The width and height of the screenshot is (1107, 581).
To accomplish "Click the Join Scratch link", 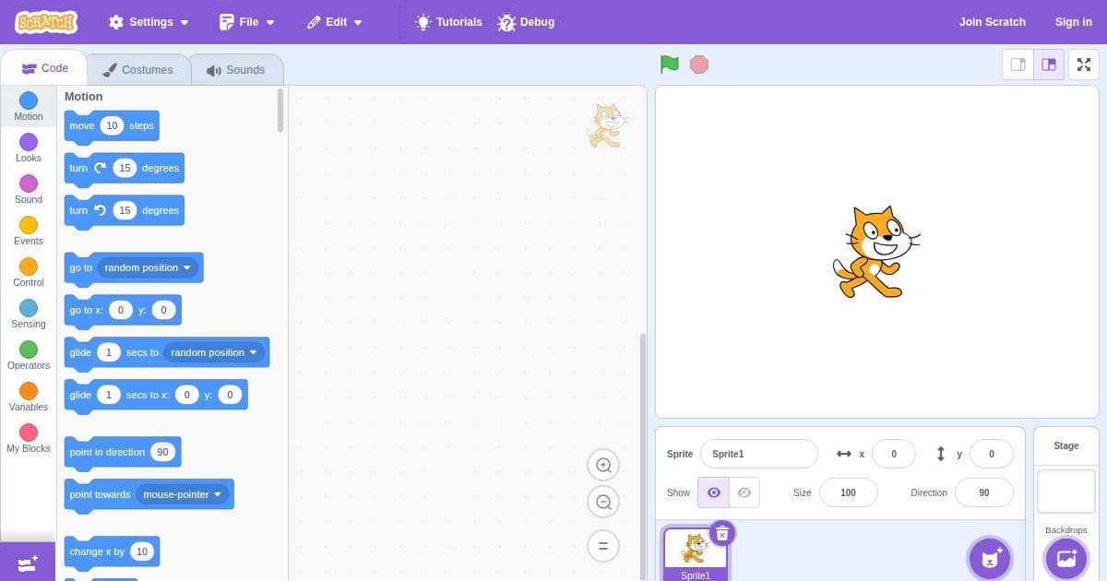I will click(993, 22).
